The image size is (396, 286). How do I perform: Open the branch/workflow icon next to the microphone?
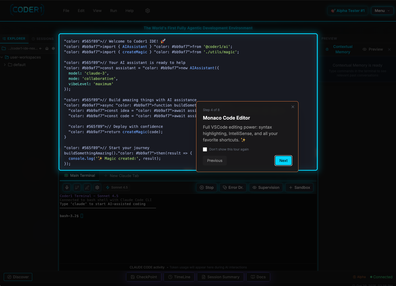point(77,187)
